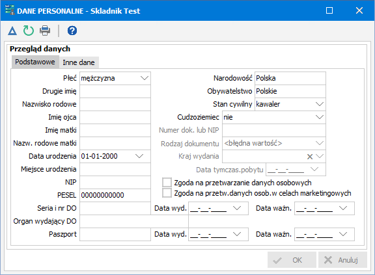Open the Kraj wydania dropdown arrow
The image size is (375, 275).
click(320, 156)
